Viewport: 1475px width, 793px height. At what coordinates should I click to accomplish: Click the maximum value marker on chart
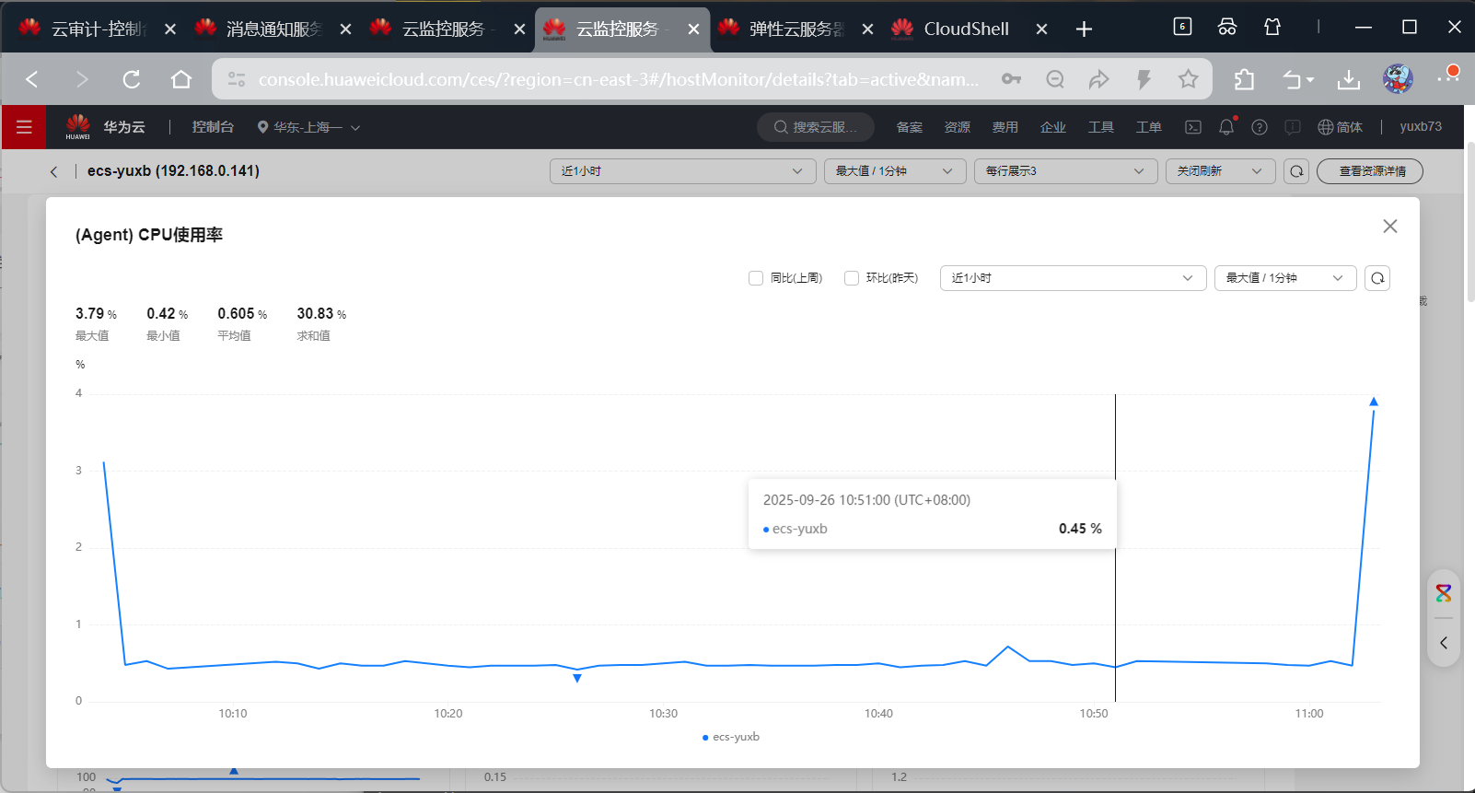tap(1374, 402)
